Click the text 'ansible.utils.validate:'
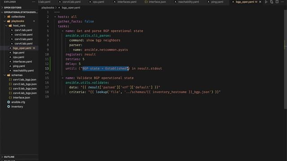 [87, 83]
